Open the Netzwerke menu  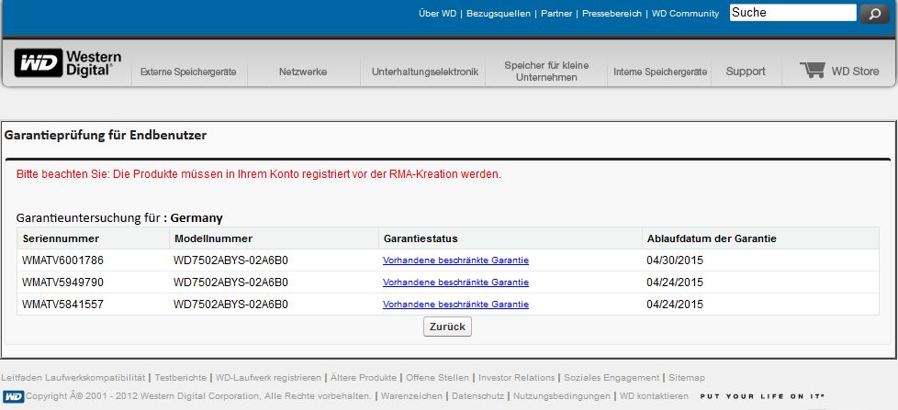pos(303,72)
